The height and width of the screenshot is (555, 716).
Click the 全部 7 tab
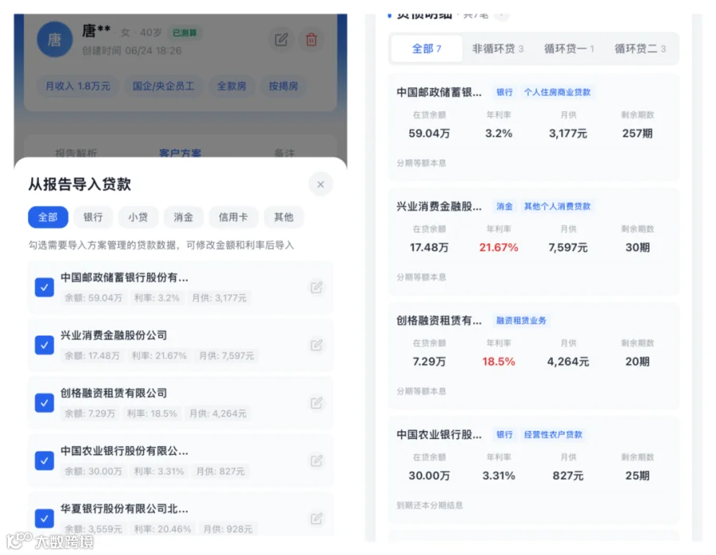coord(426,49)
